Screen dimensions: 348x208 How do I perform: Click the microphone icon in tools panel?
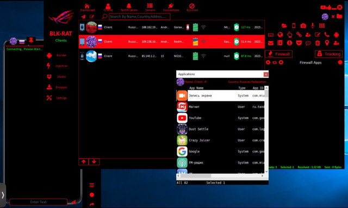point(313,25)
